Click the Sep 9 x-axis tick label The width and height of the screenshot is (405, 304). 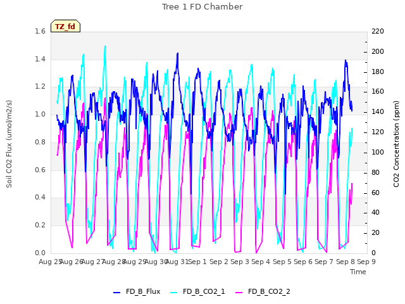366,262
